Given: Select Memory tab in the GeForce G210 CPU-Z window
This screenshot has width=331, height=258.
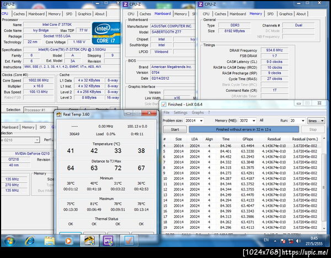Looking at the screenshot, I should pyautogui.click(x=28, y=127).
